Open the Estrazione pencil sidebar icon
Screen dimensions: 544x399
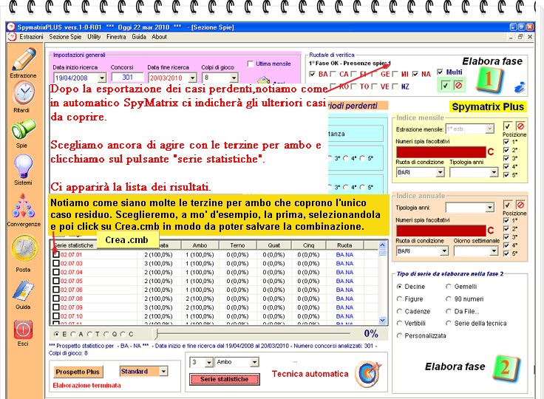click(24, 60)
